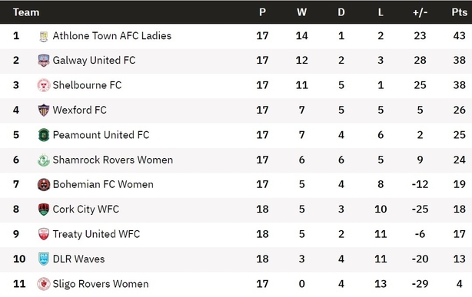Open the Sligo Rovers Women team name
The height and width of the screenshot is (297, 472).
click(x=101, y=284)
